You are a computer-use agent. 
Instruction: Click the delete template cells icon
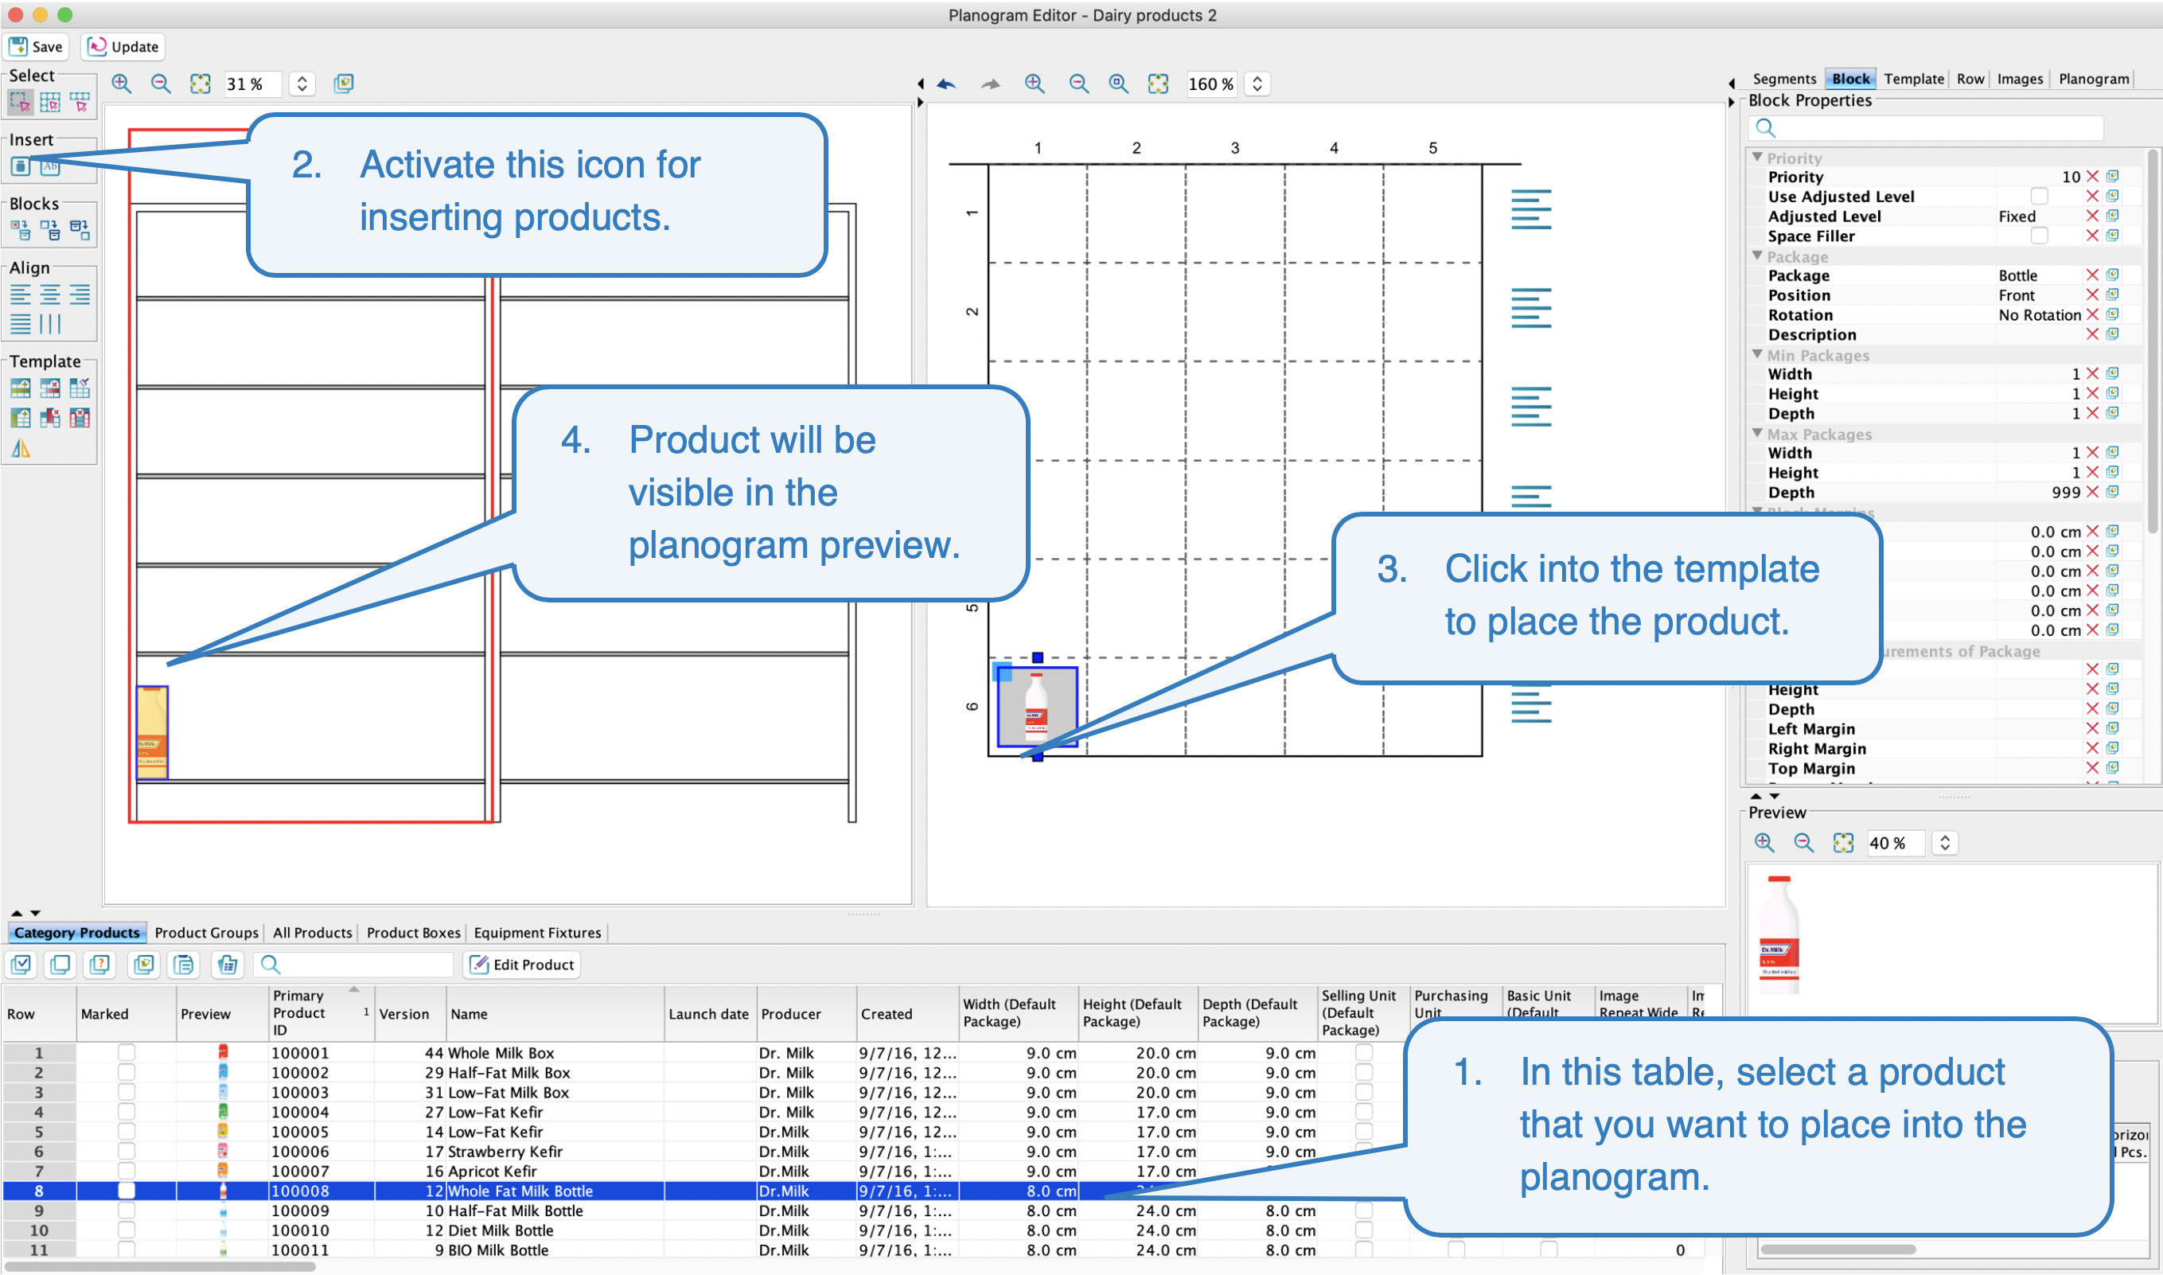[50, 419]
